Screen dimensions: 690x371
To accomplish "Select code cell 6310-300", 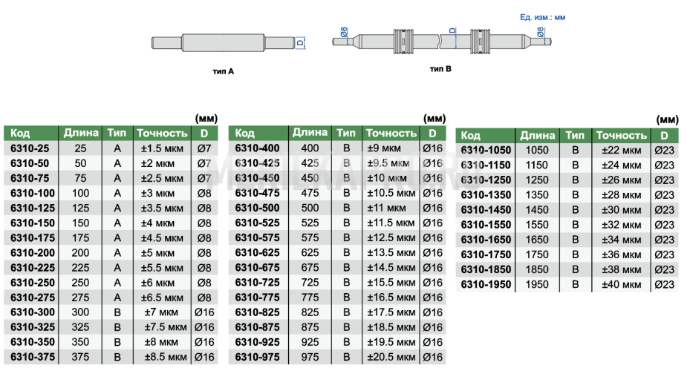I will pos(30,312).
